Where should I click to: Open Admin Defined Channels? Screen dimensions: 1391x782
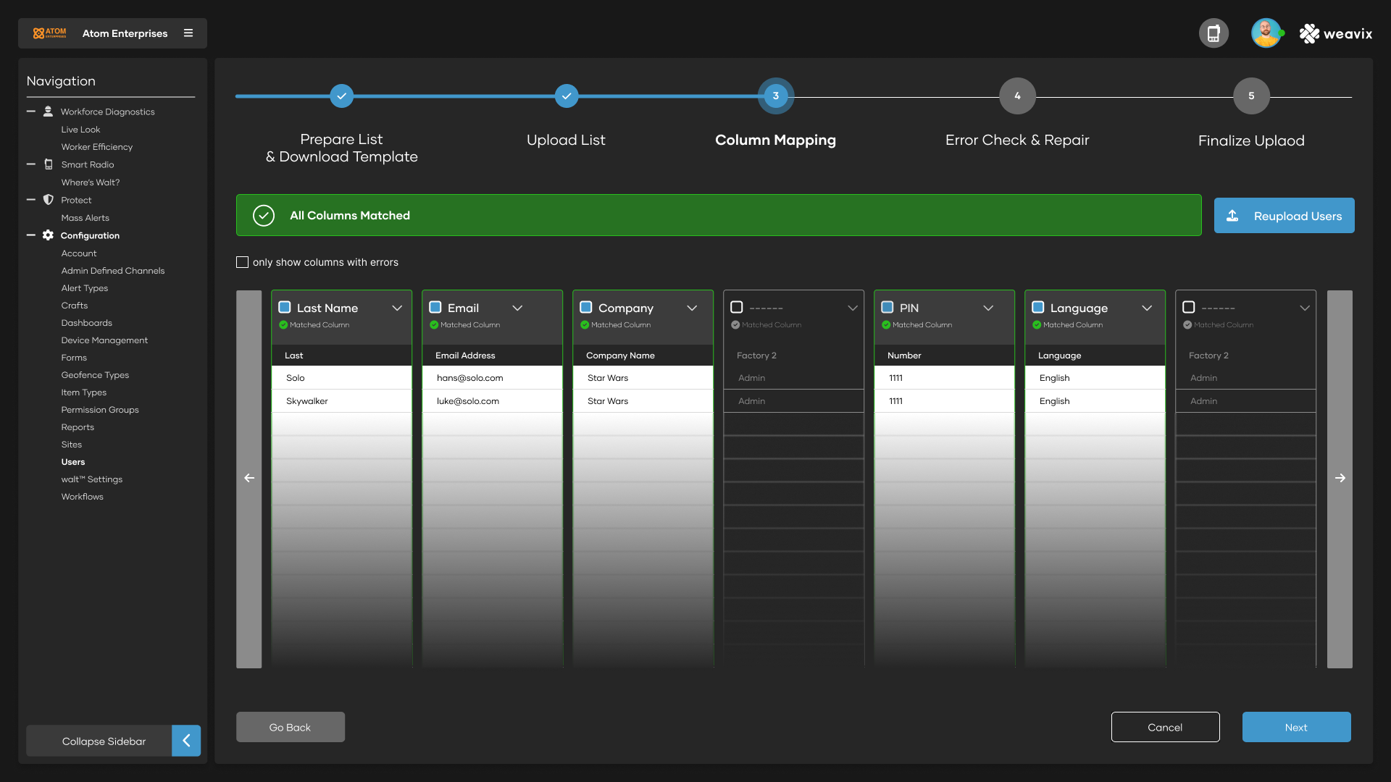[x=113, y=271]
